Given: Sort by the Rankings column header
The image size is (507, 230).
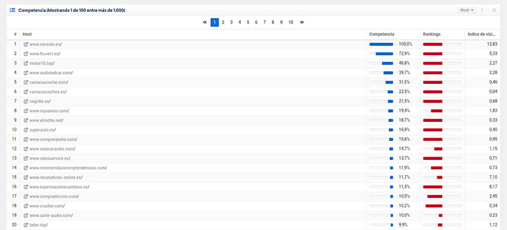Looking at the screenshot, I should click(432, 34).
